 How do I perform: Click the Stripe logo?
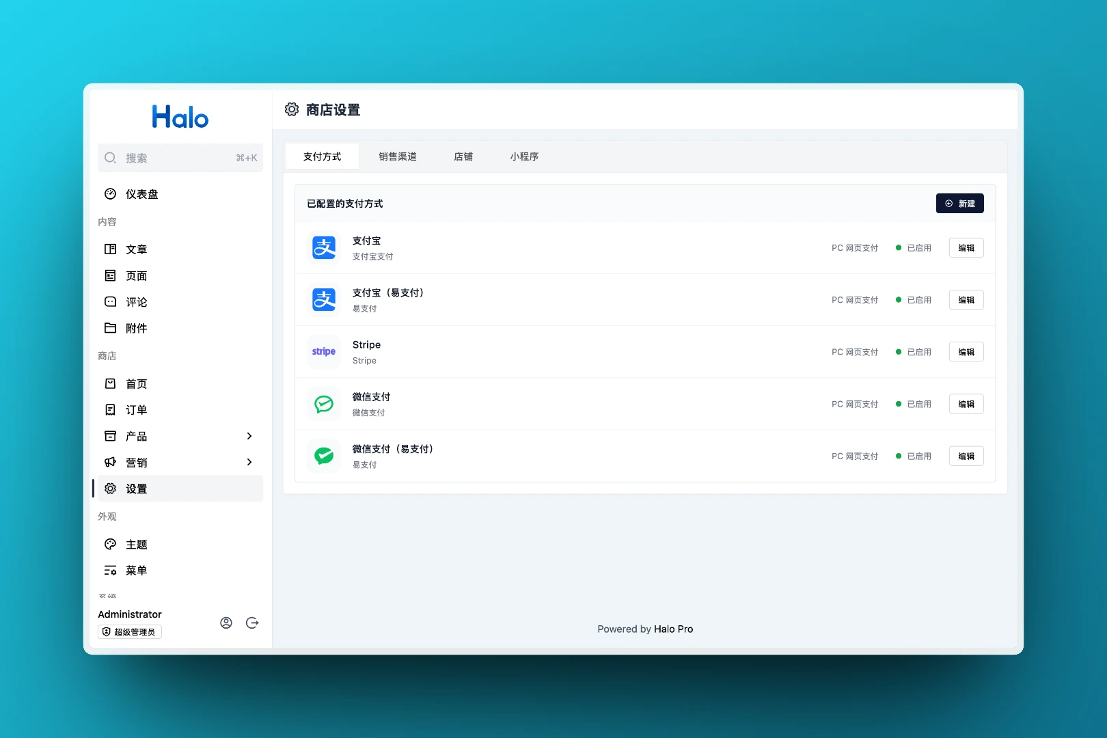point(324,351)
